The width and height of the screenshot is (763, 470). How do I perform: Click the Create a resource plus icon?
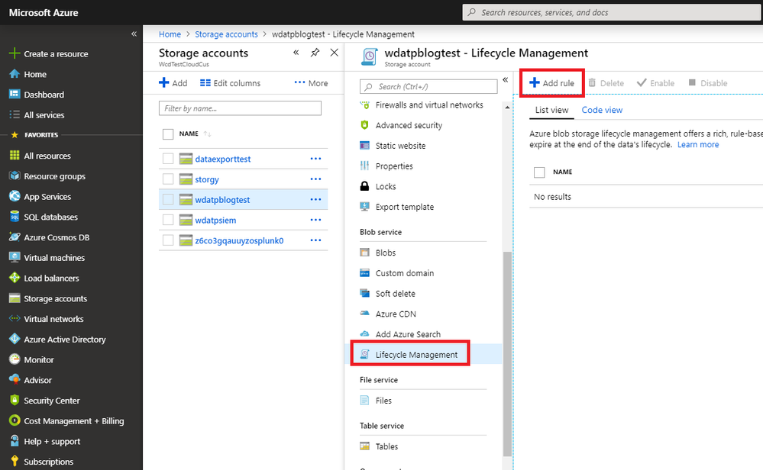(x=15, y=53)
